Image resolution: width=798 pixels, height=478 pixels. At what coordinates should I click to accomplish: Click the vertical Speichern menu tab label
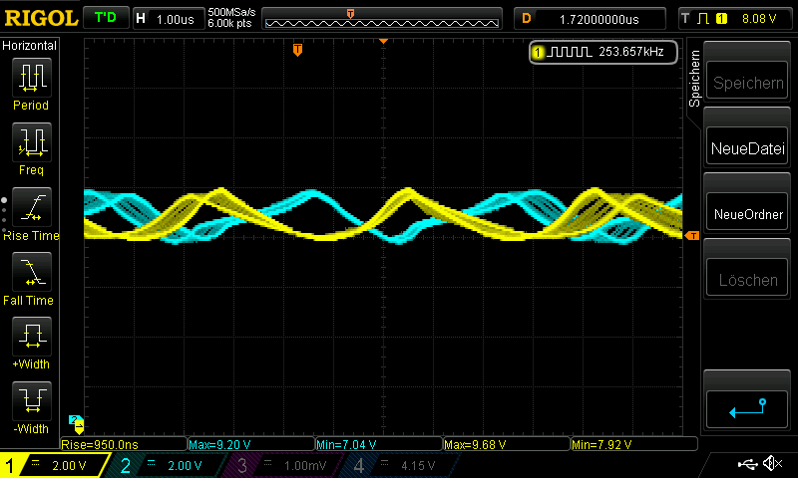coord(694,79)
